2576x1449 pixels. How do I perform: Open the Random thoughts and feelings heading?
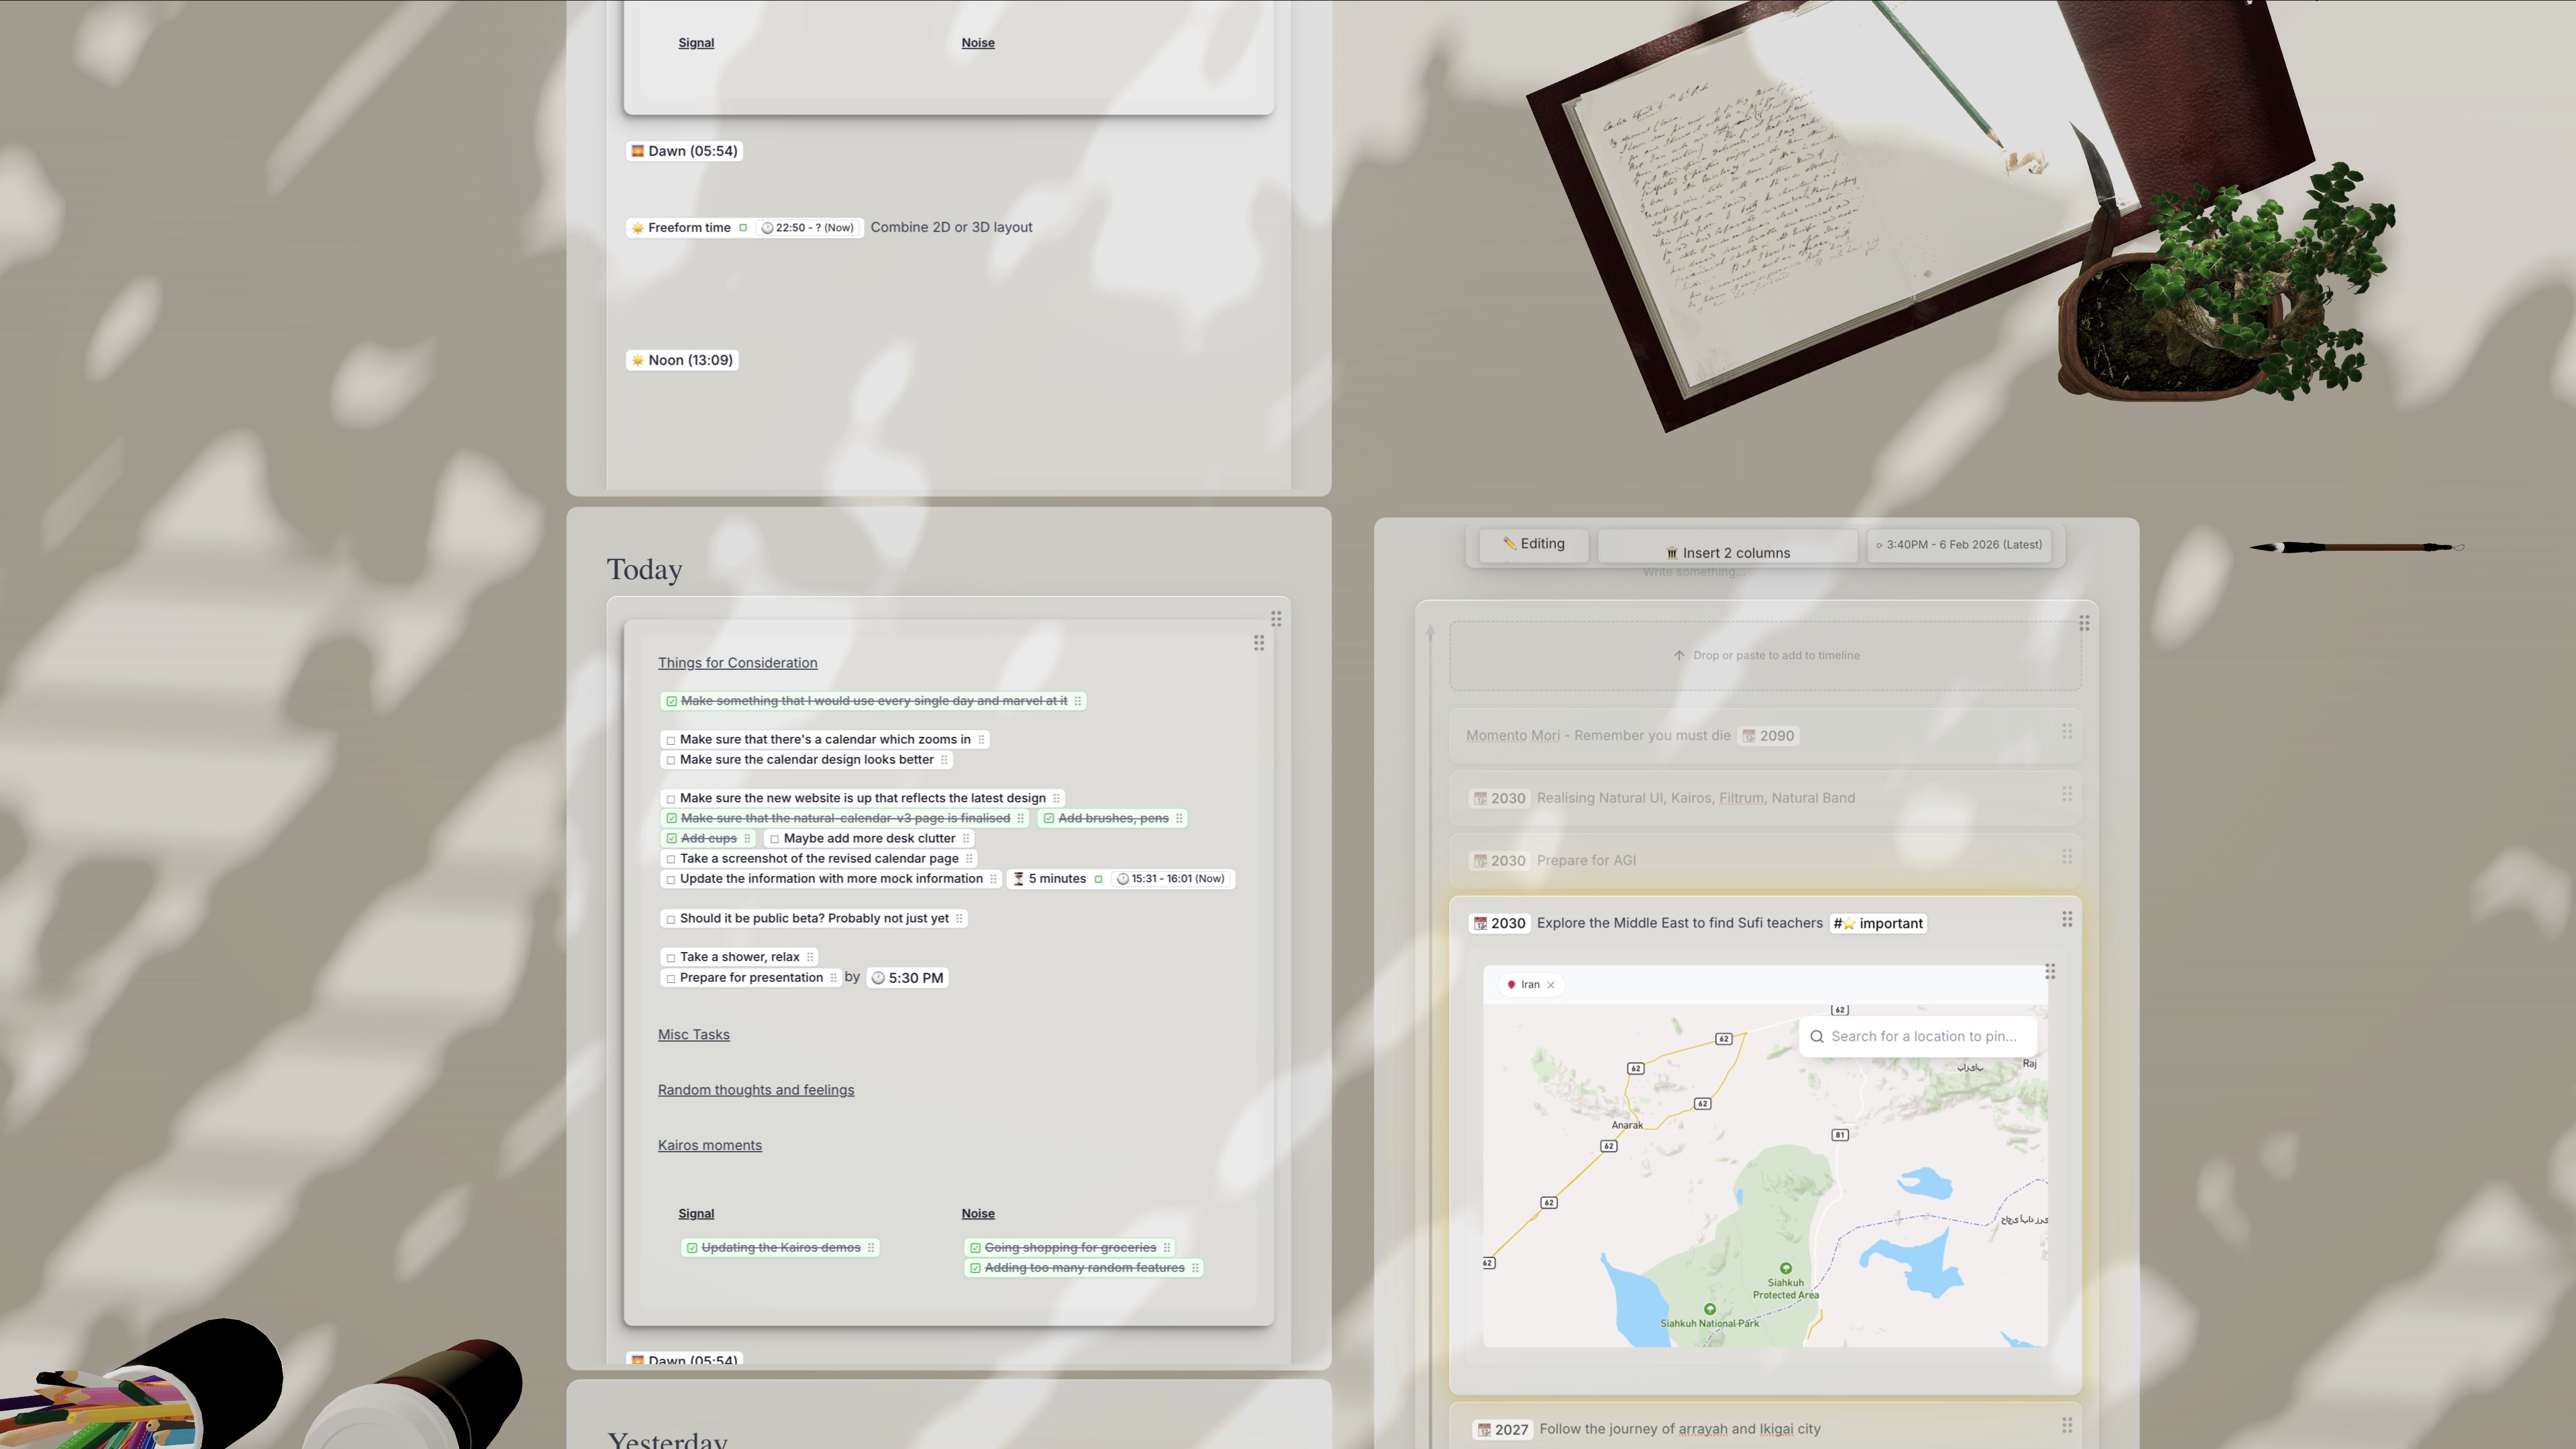756,1089
